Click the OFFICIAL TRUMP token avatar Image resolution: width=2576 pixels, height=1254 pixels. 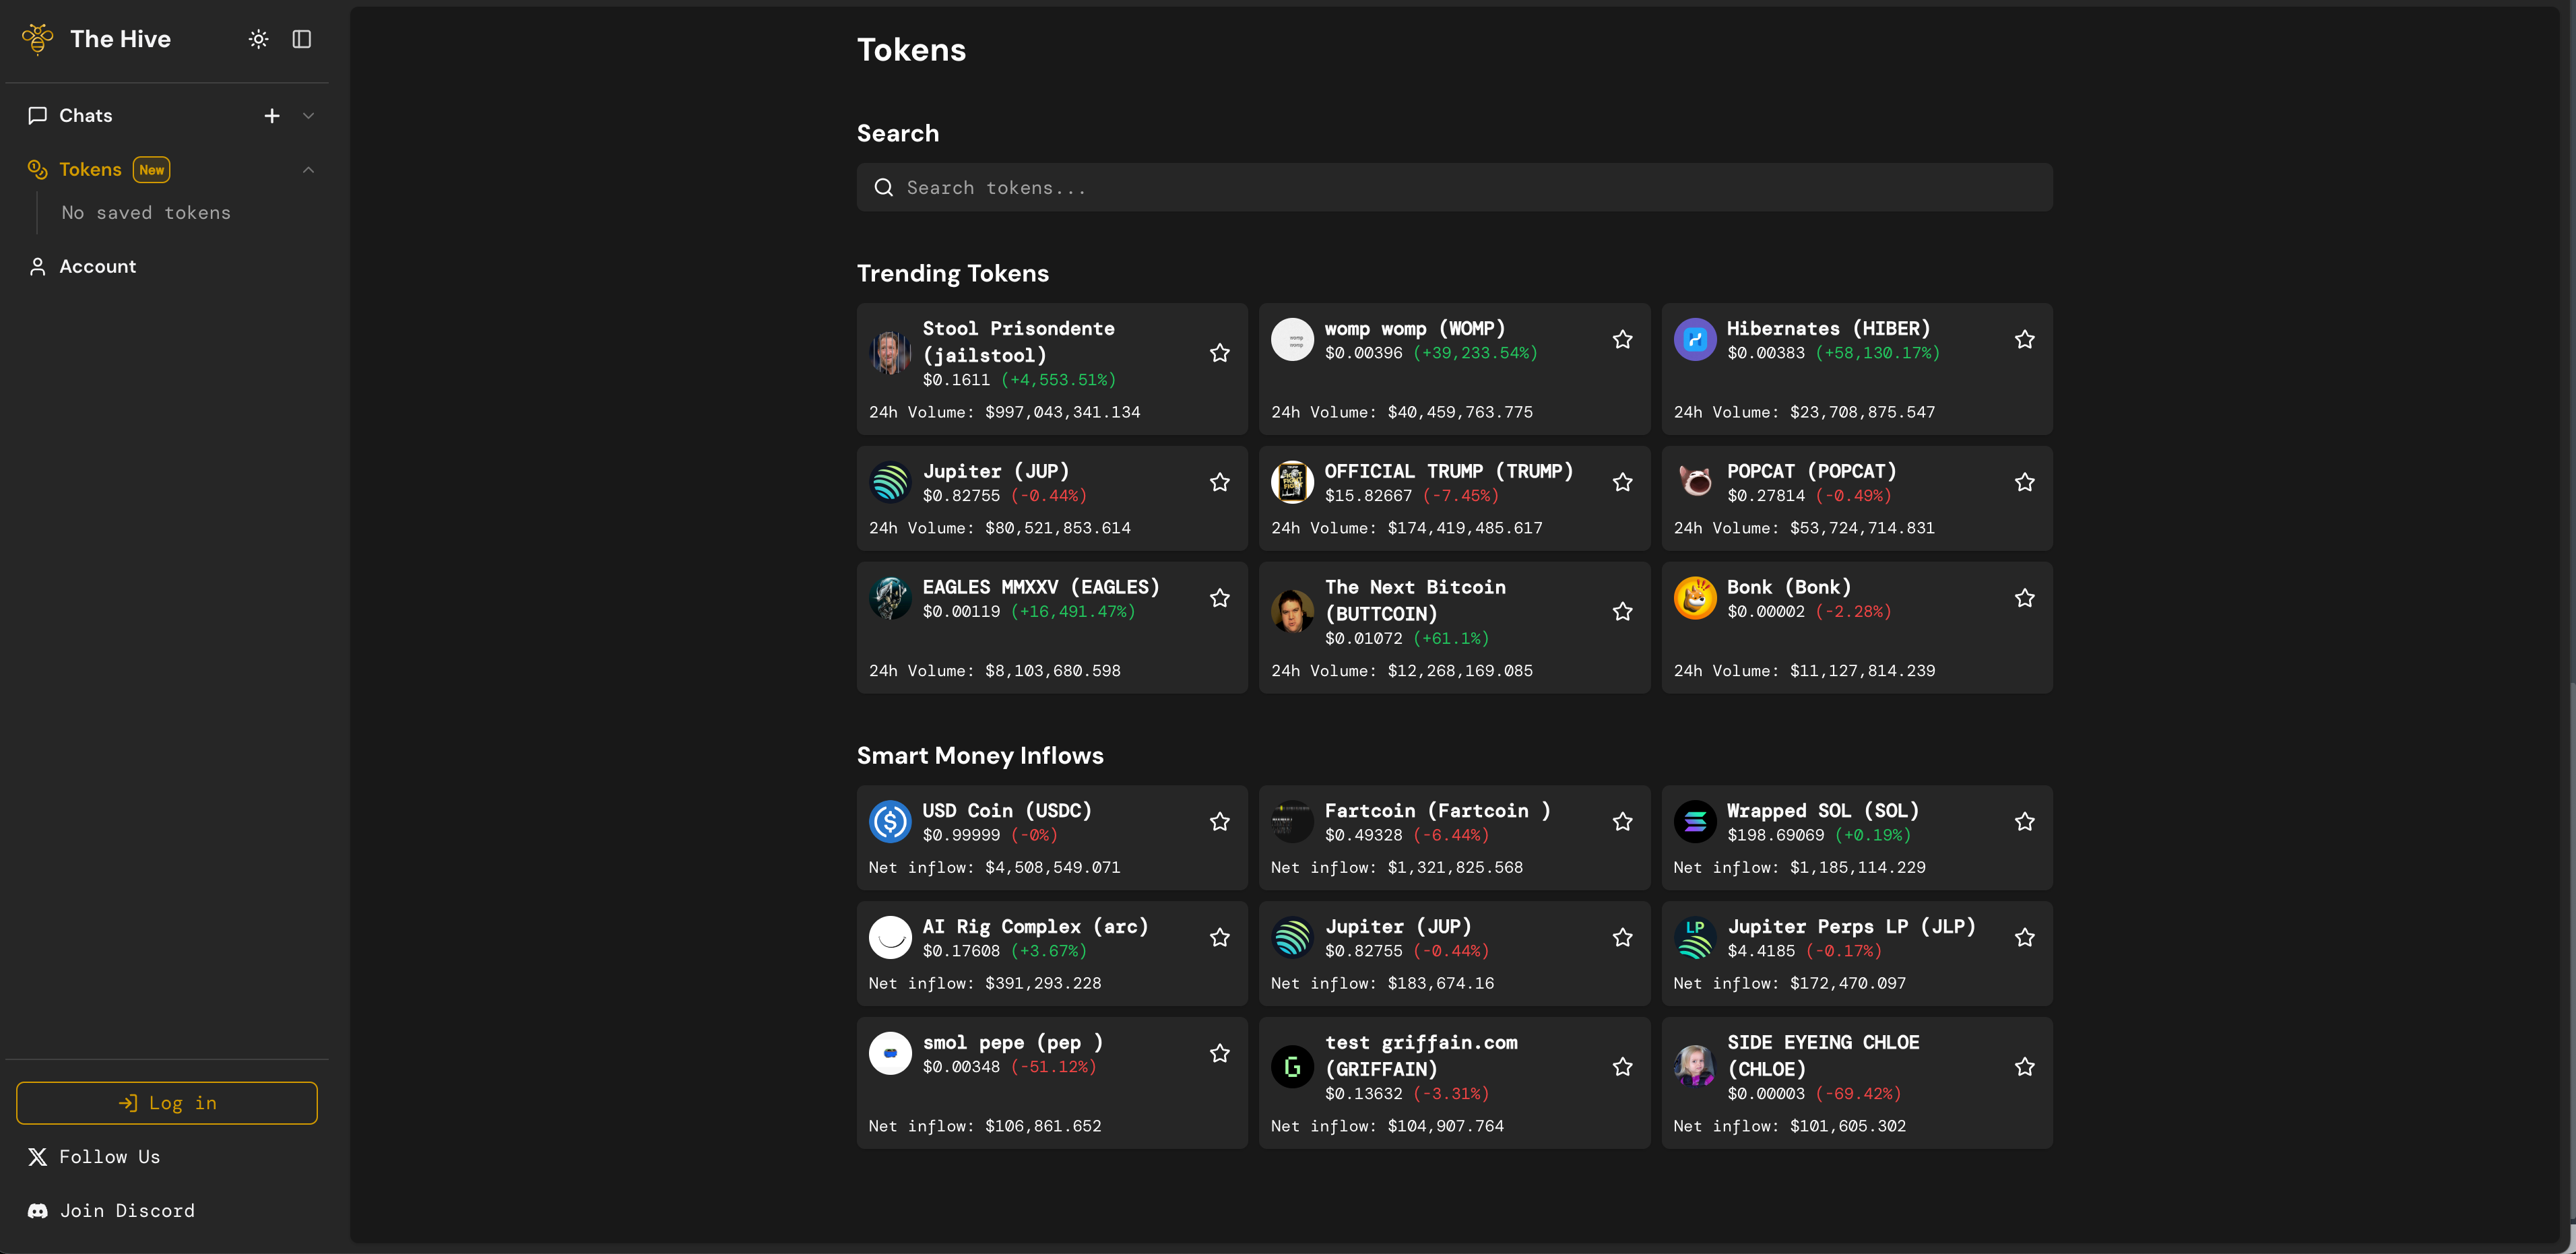1291,482
